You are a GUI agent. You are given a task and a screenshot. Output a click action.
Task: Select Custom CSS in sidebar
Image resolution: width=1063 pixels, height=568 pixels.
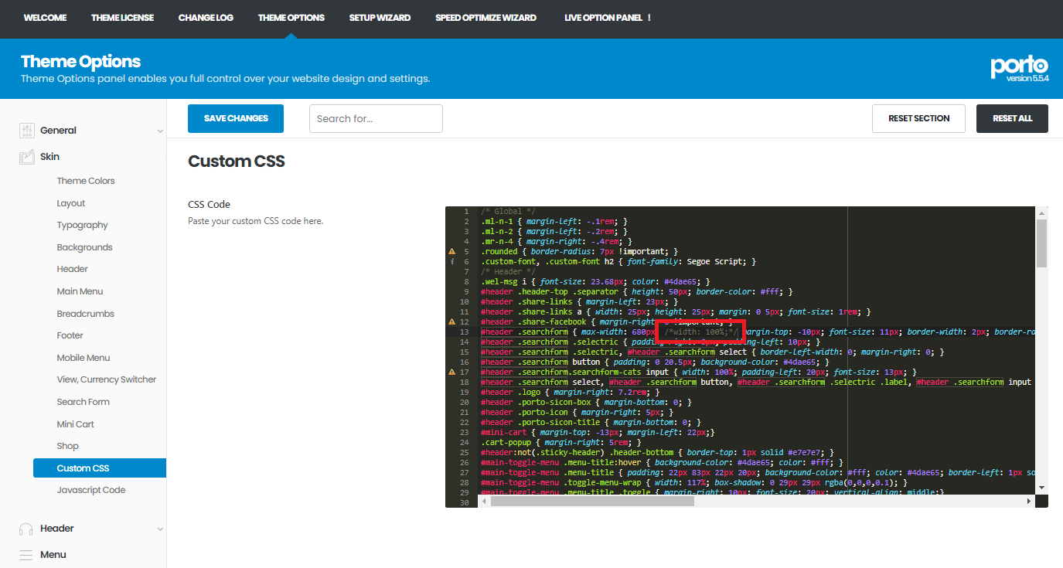(x=100, y=468)
